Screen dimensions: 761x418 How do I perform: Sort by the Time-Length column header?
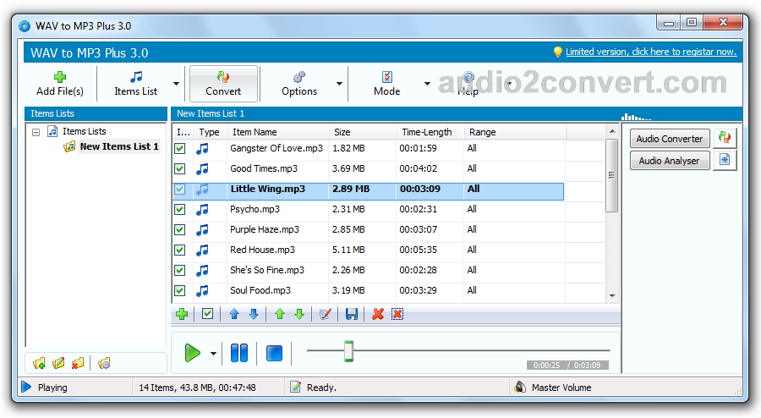click(430, 132)
